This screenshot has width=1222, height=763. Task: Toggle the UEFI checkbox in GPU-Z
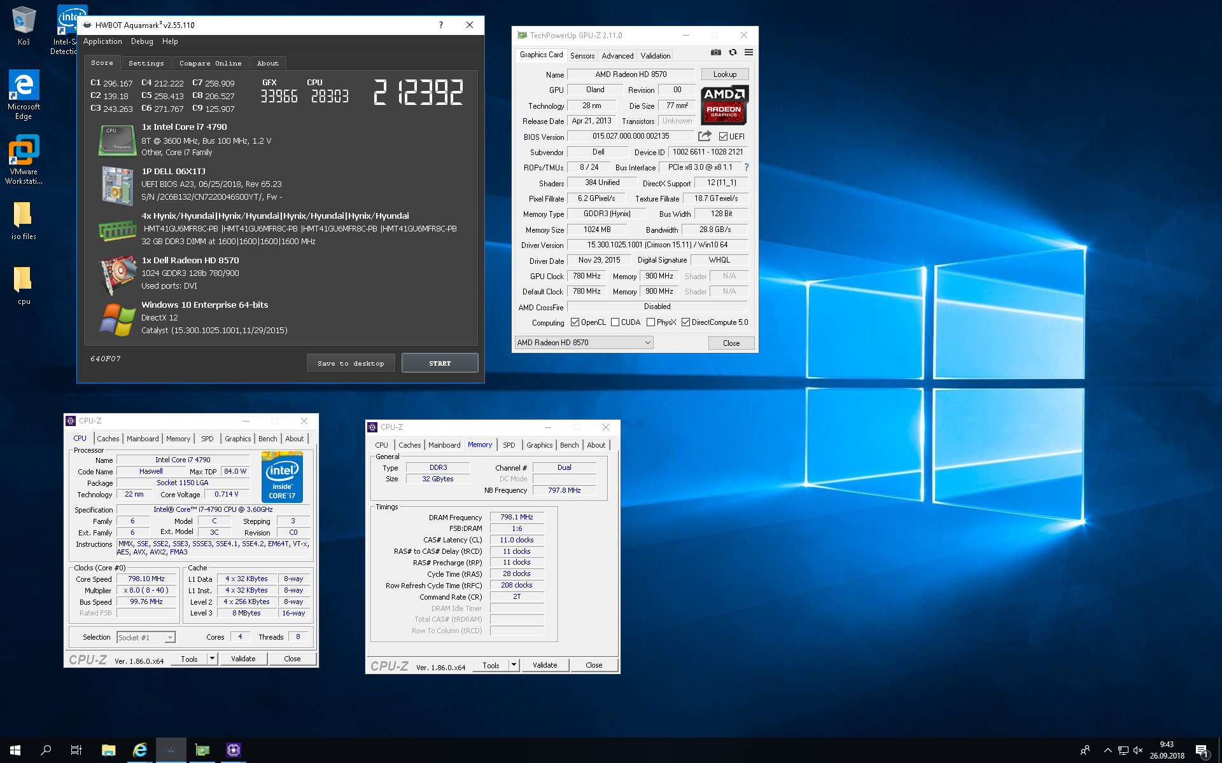723,136
